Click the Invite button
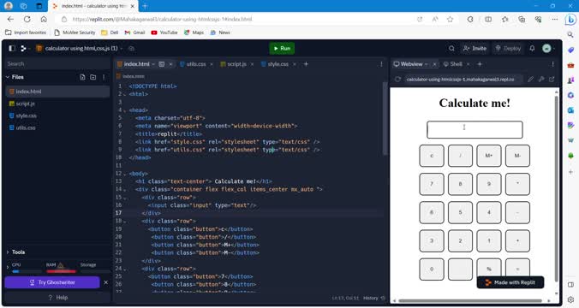 tap(475, 48)
